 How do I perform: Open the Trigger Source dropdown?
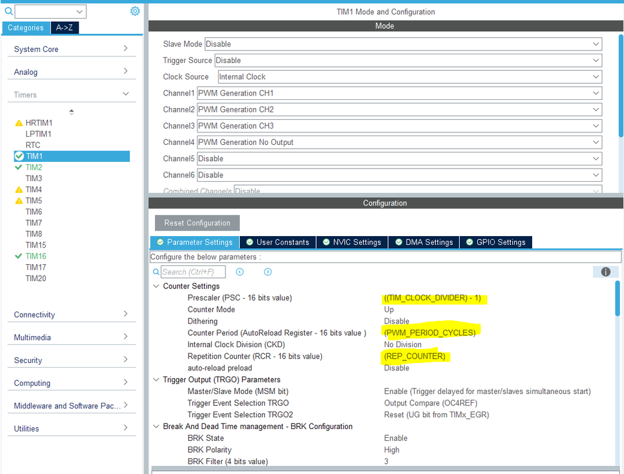point(409,61)
